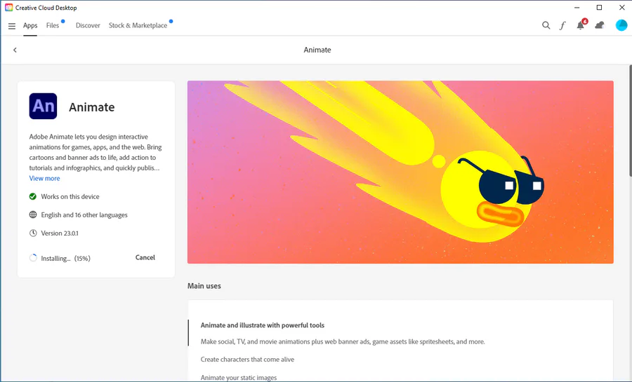Click the search magnifier icon
The width and height of the screenshot is (632, 382).
click(x=546, y=25)
